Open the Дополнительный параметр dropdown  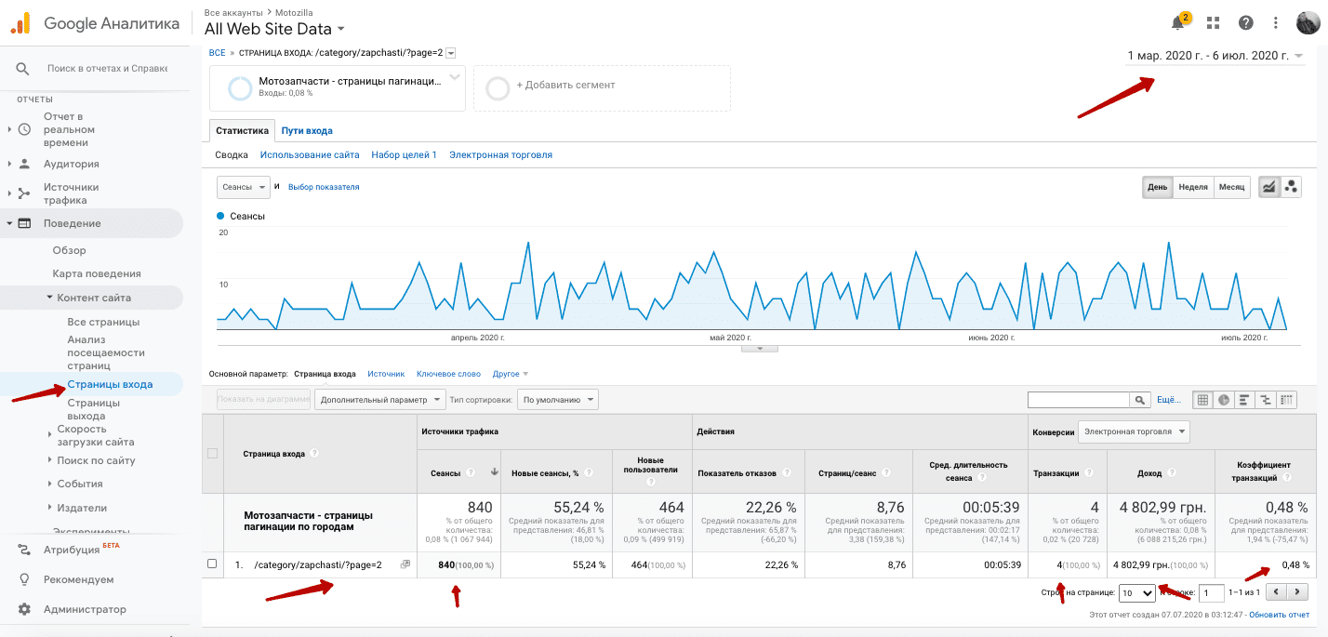coord(379,400)
